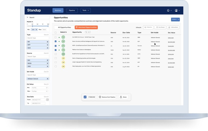Expand the chevron next to user avatar
Image resolution: width=208 pixels, height=131 pixels.
tap(179, 10)
